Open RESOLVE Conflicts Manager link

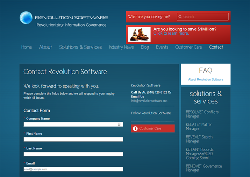[202, 114]
